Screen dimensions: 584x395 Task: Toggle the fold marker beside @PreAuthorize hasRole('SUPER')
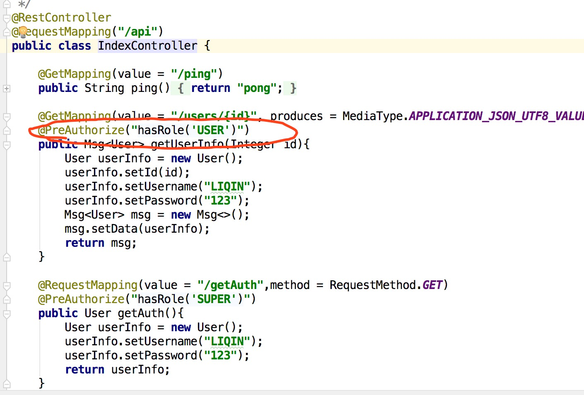tap(7, 300)
